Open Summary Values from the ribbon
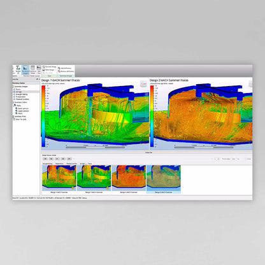265x265 pixels. pyautogui.click(x=32, y=70)
